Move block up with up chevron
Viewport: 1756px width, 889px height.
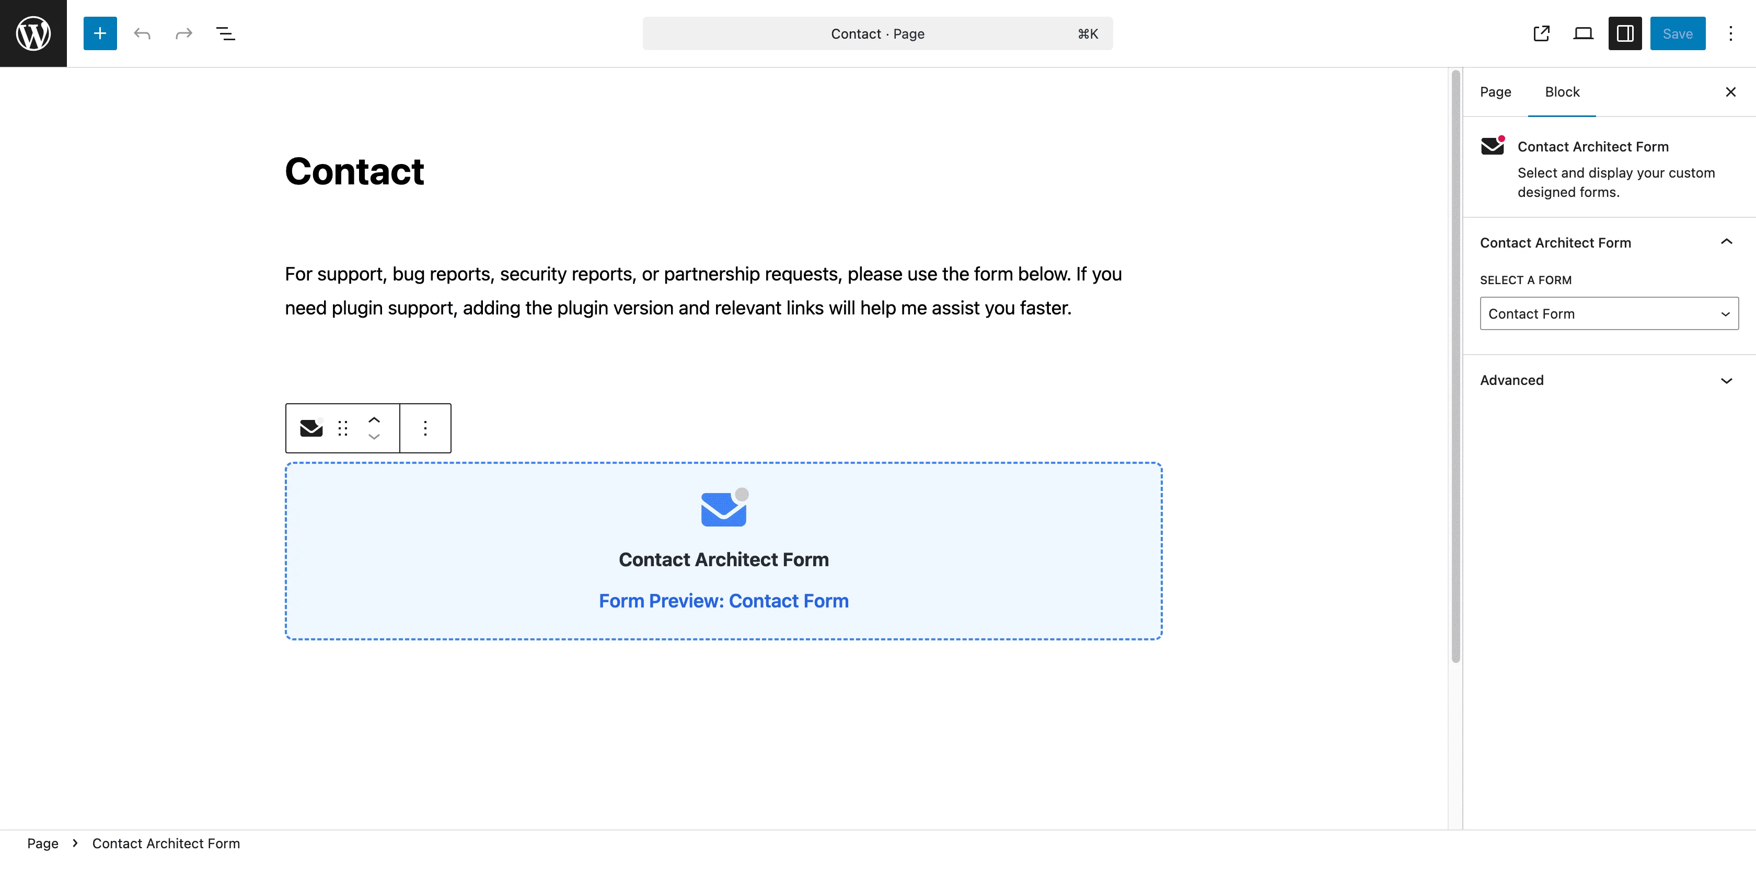point(374,419)
